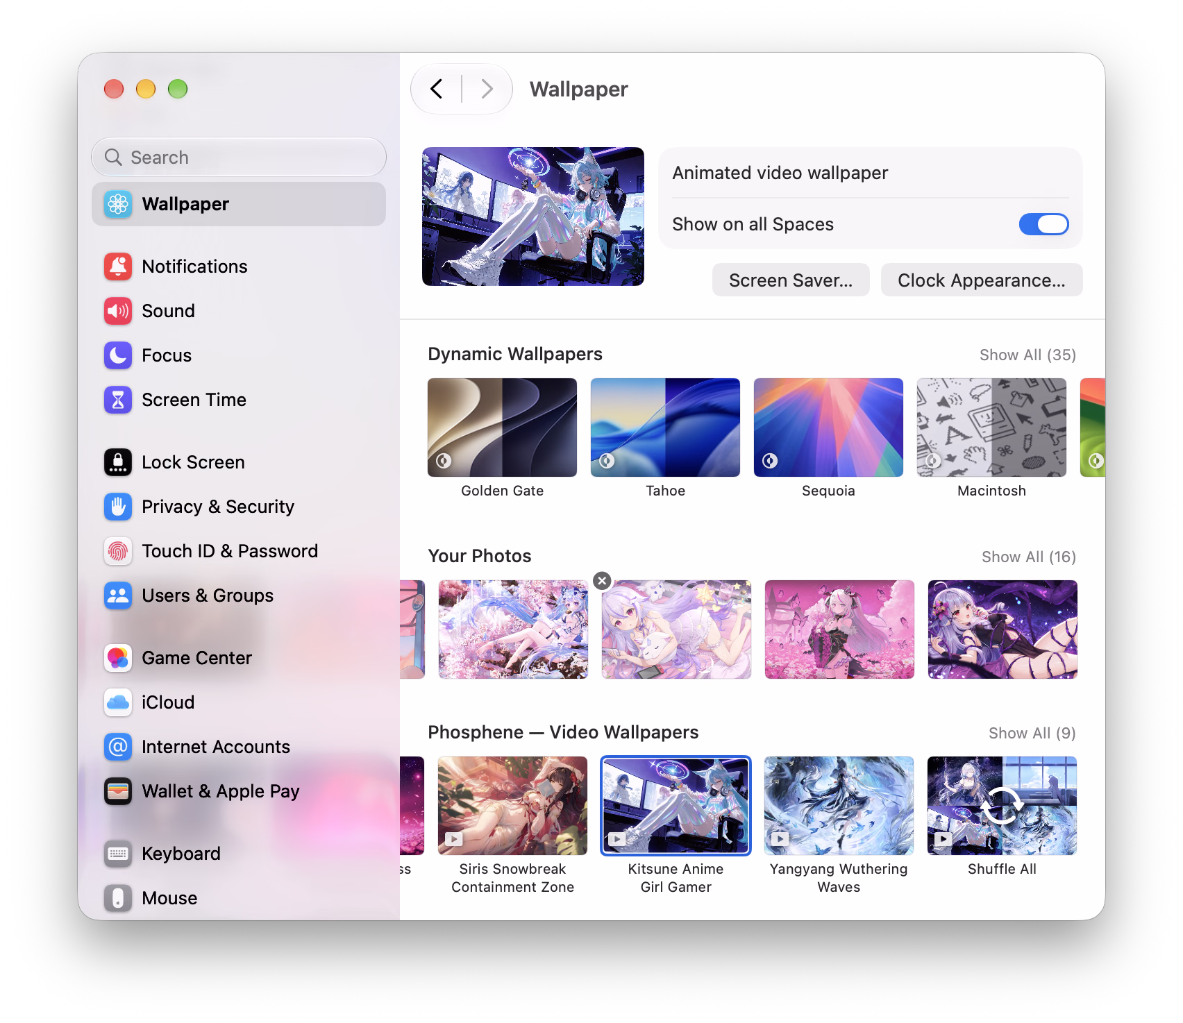Open Lock Screen settings pane
Viewport: 1183px width, 1023px height.
239,462
